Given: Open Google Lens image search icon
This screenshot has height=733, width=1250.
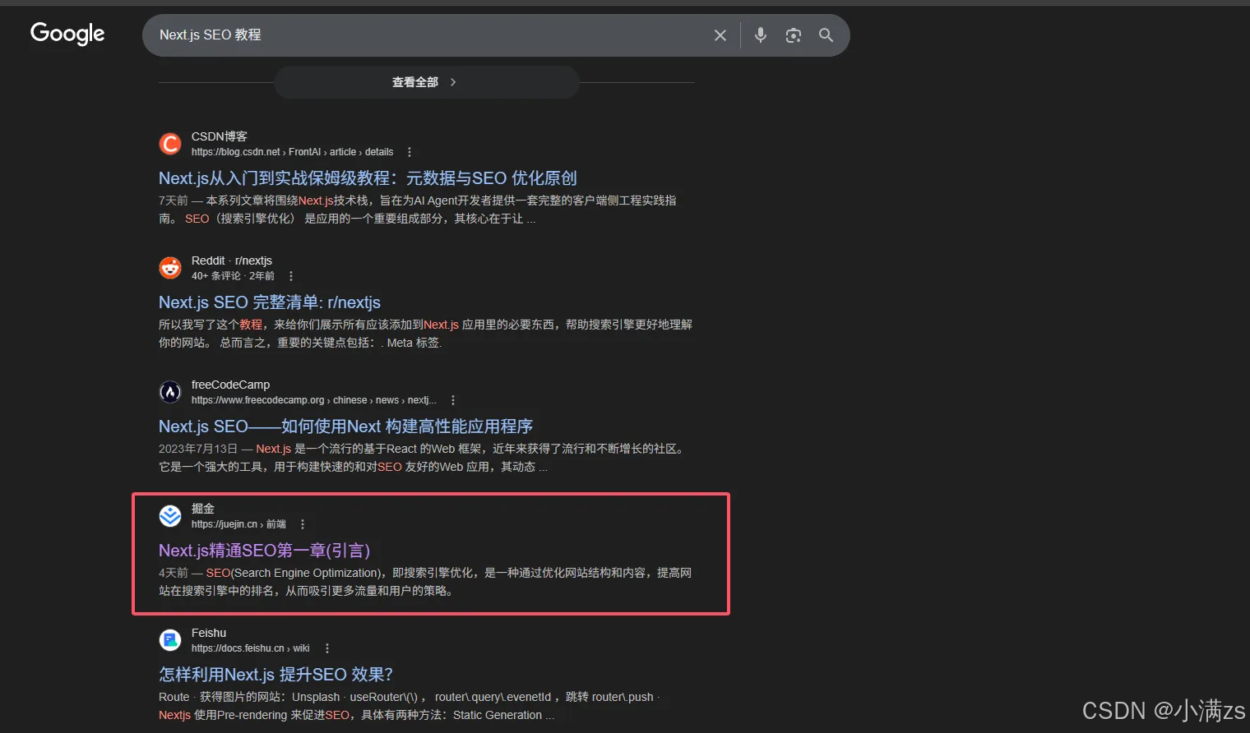Looking at the screenshot, I should point(793,35).
